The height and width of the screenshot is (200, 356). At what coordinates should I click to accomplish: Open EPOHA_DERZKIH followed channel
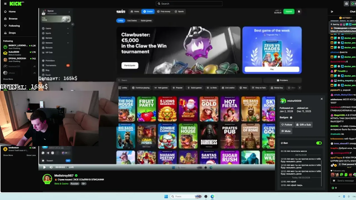[19, 60]
